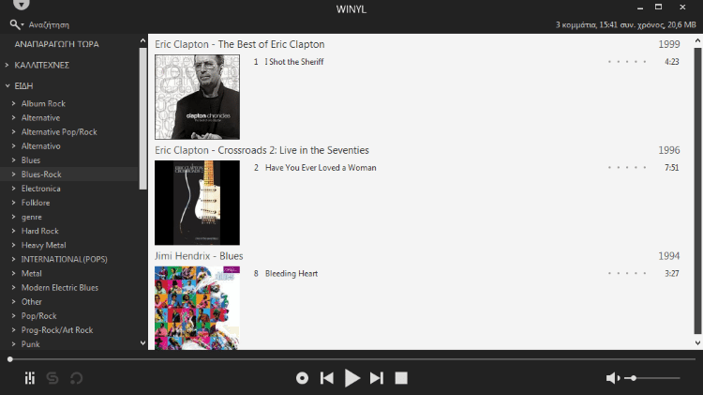Select the track Bleeding Heart
The width and height of the screenshot is (703, 395).
click(292, 273)
